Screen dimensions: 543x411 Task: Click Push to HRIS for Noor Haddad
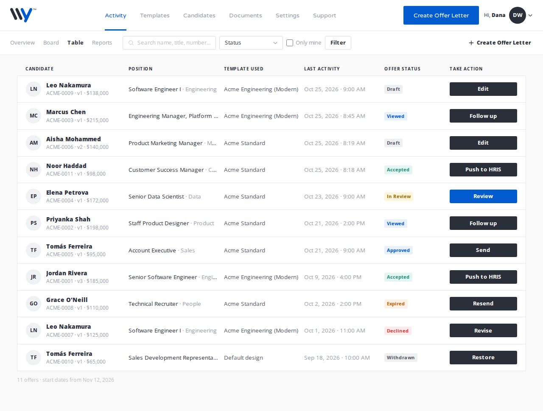(483, 170)
